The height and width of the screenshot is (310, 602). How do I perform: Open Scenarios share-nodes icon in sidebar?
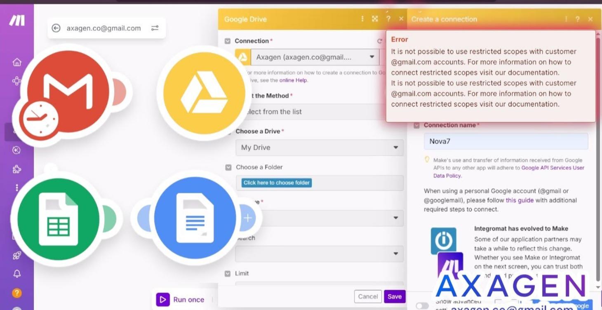[16, 81]
